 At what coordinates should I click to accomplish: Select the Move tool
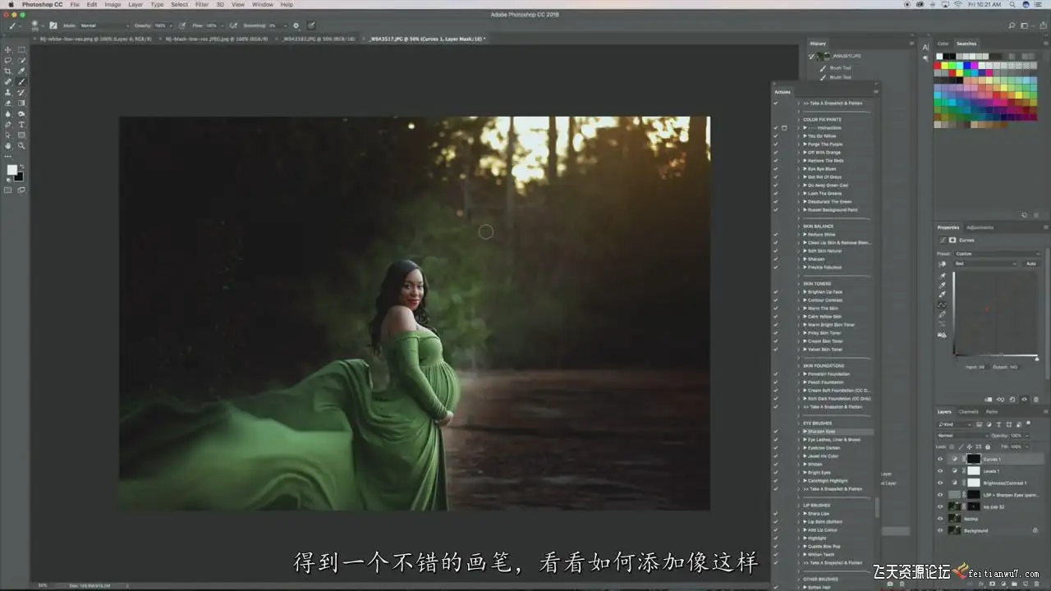(x=8, y=50)
